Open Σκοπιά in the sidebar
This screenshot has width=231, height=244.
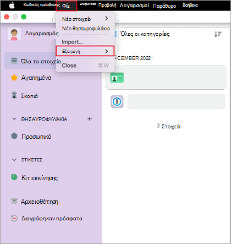tap(29, 96)
